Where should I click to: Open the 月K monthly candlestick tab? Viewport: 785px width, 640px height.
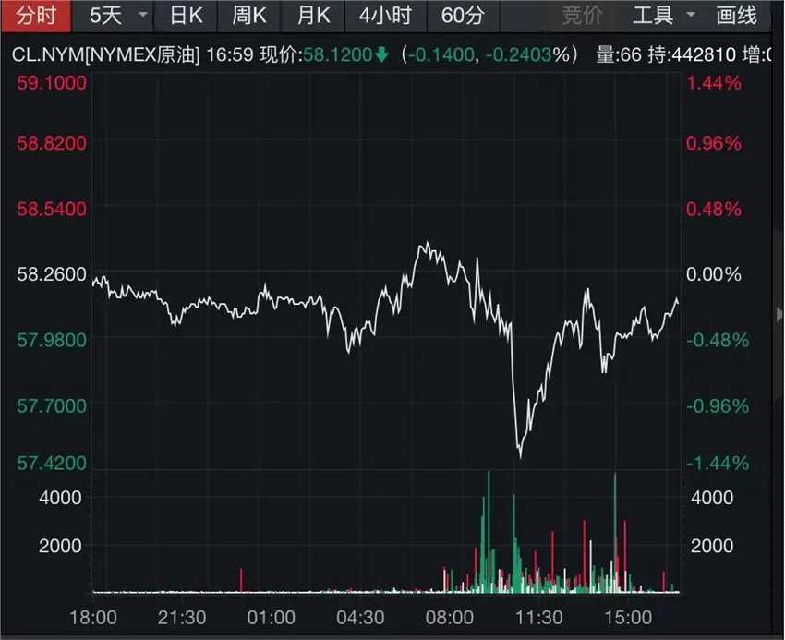313,16
